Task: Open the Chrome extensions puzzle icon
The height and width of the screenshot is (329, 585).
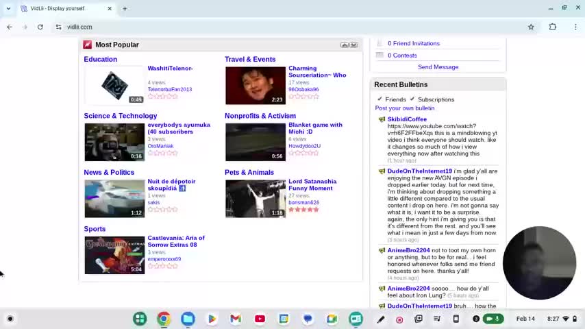Action: pos(553,27)
